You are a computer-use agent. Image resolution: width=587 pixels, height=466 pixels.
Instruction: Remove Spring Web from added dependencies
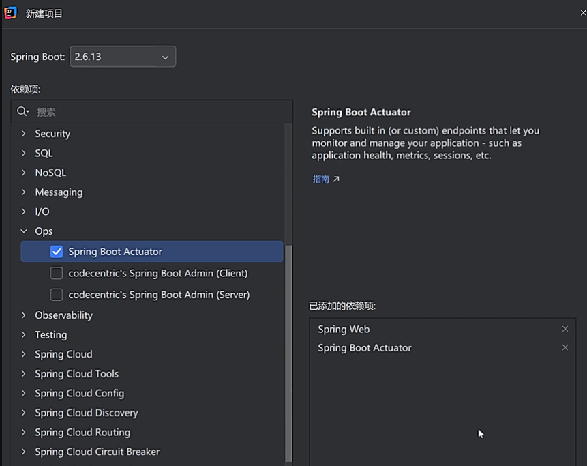[565, 329]
